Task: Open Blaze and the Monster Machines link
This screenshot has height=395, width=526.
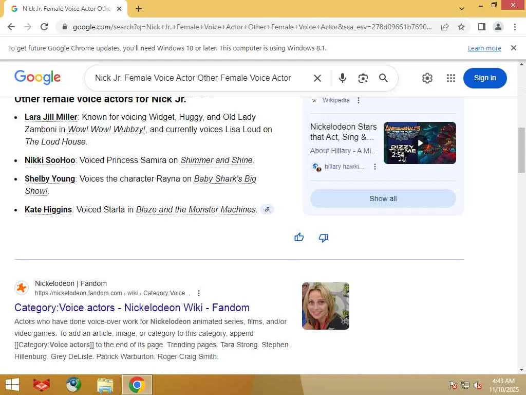Action: pyautogui.click(x=196, y=210)
